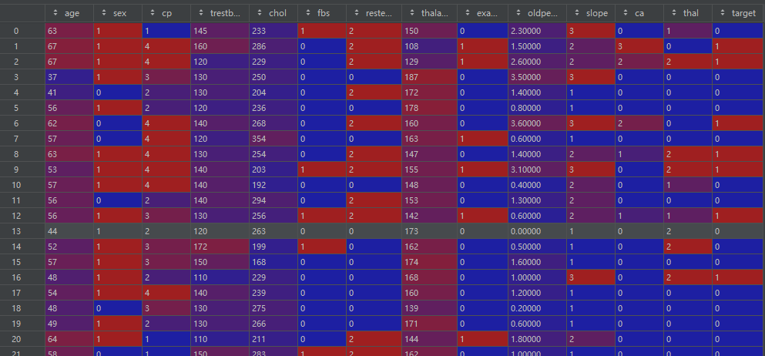Select trestbps cell 172 in row 14
The height and width of the screenshot is (356, 765).
[220, 247]
